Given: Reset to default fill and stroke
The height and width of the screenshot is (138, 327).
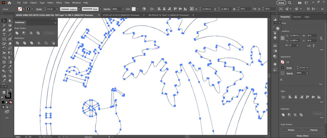Looking at the screenshot, I should 3,97.
